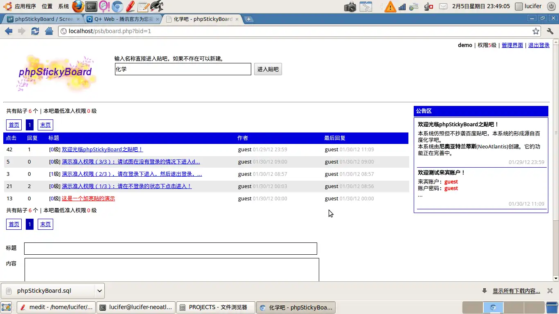Click the 最后回复 column header
Screen dimensions: 559x314
tap(335, 138)
